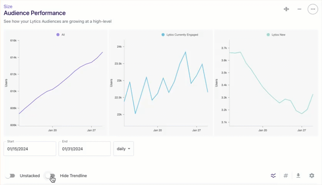Open the three-dot options menu
Viewport: 322px width, 185px height.
313,9
